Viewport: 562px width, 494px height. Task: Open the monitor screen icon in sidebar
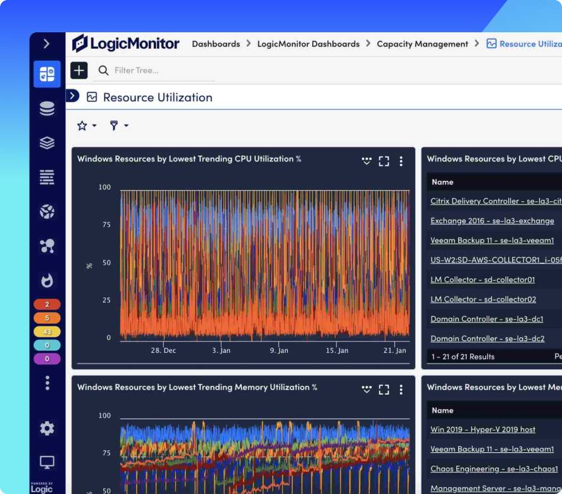point(47,462)
